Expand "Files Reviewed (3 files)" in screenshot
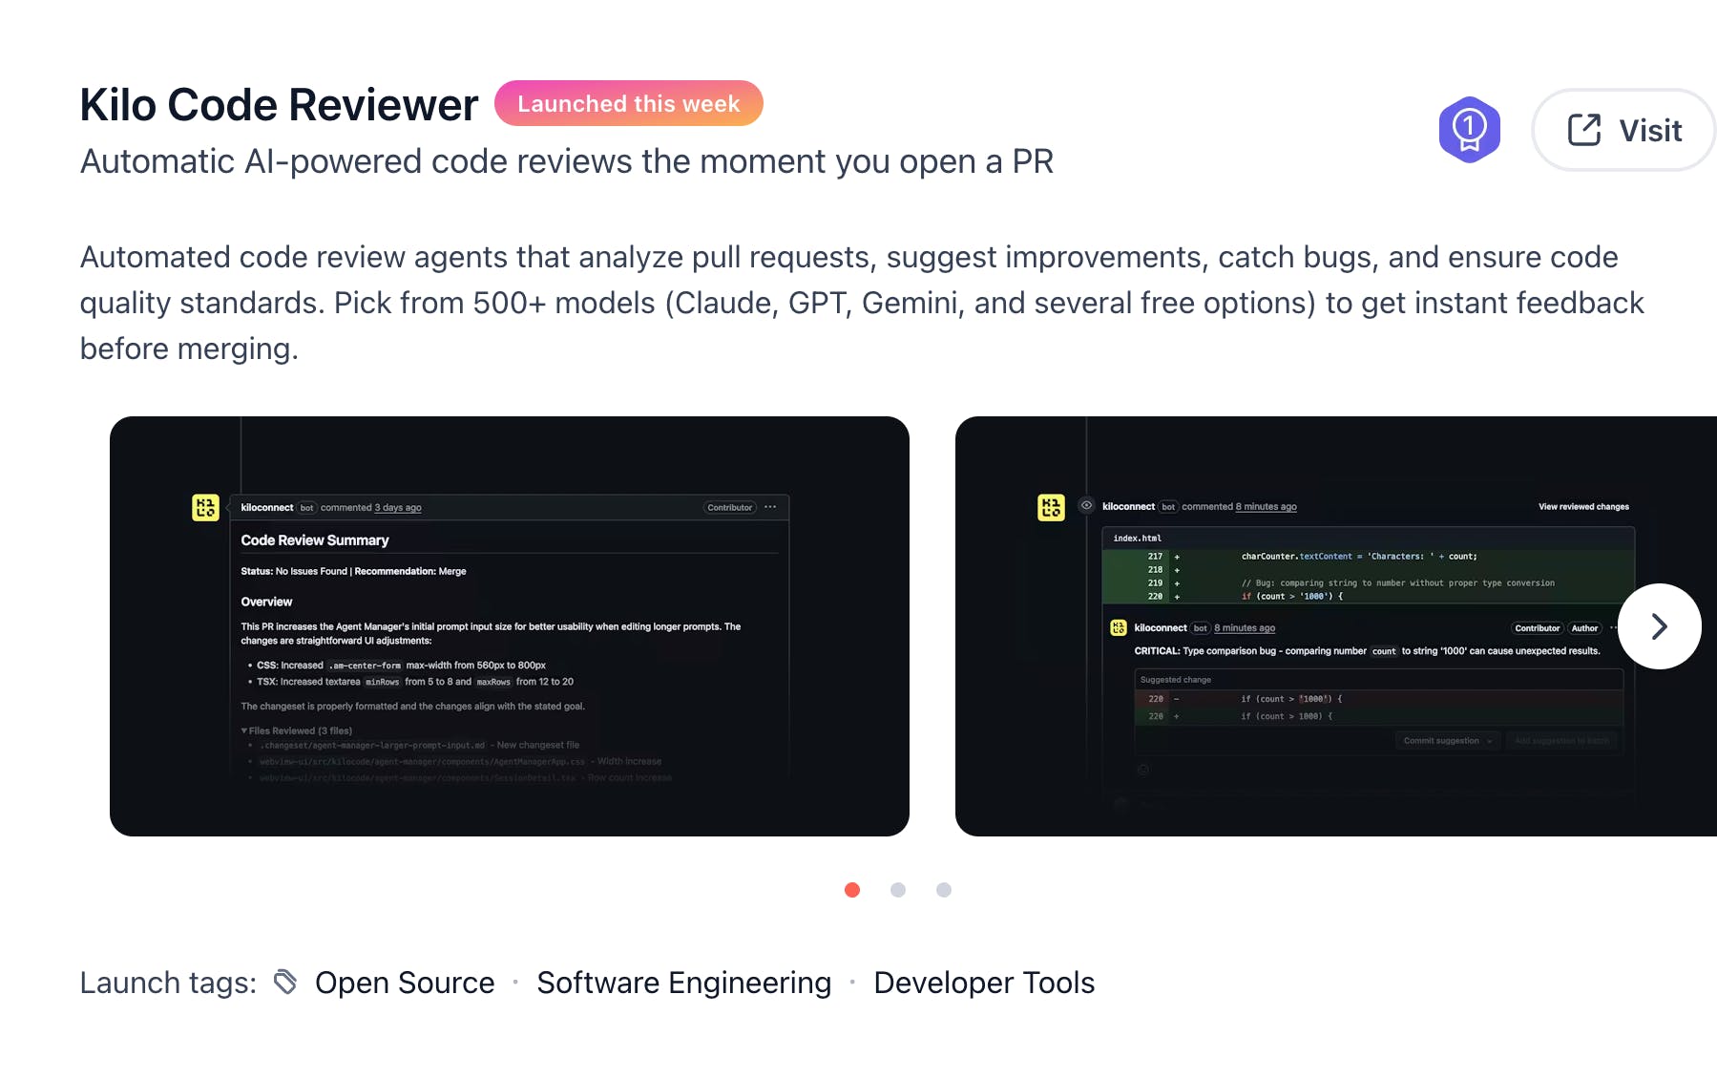The height and width of the screenshot is (1079, 1717). (297, 730)
